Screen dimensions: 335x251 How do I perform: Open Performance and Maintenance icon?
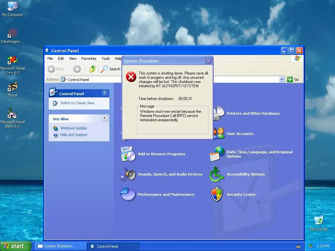128,194
